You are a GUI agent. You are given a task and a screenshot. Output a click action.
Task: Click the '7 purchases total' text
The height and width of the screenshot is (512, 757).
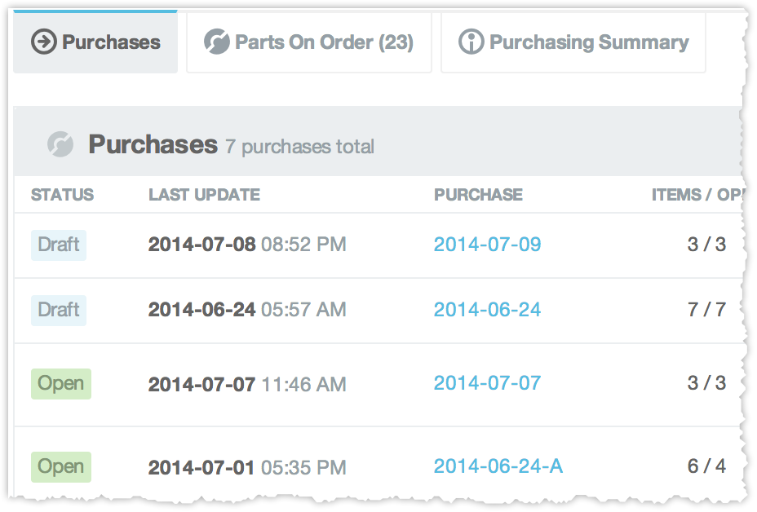300,146
